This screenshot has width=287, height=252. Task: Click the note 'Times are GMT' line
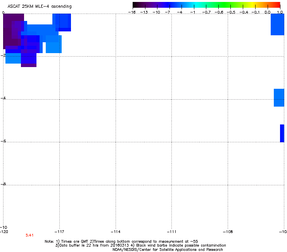121,242
